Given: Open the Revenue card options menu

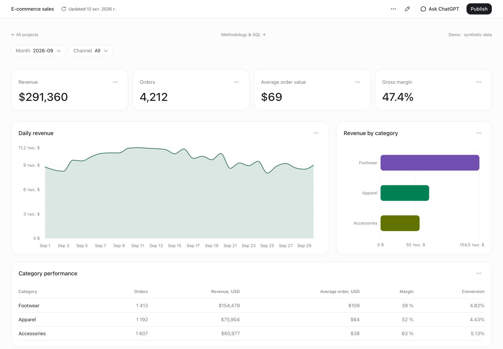Looking at the screenshot, I should point(115,82).
